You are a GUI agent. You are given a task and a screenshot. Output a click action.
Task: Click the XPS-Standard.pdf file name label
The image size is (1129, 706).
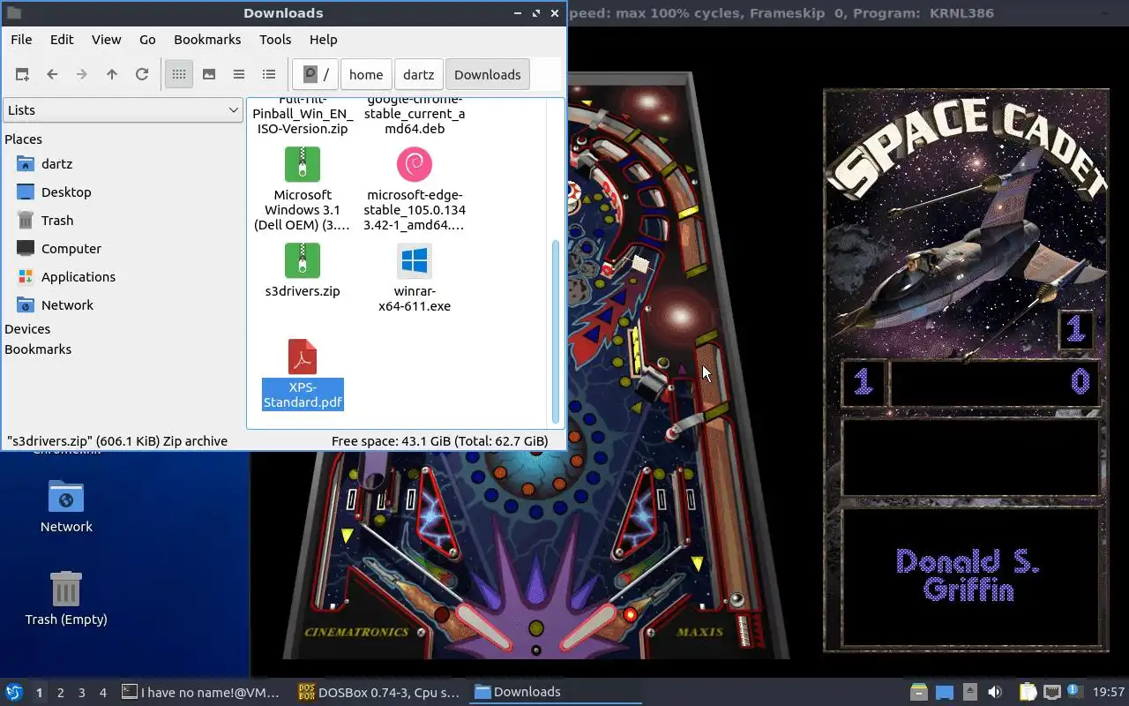[x=303, y=394]
